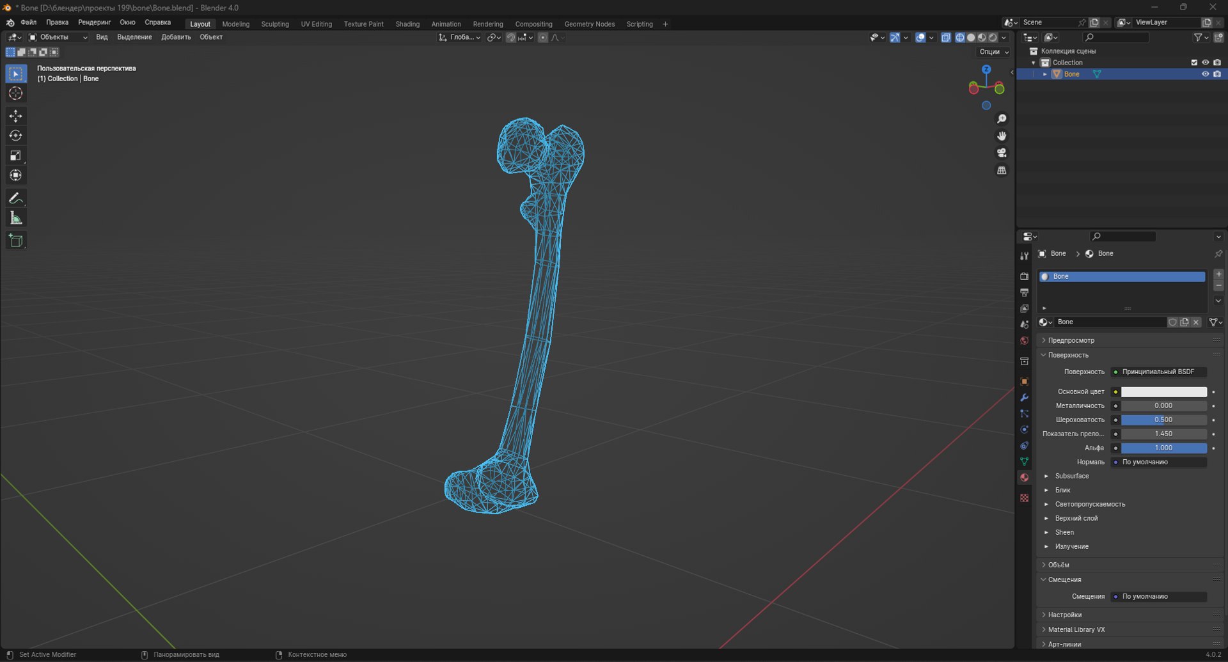Open the Файл menu
The width and height of the screenshot is (1228, 662).
(x=28, y=22)
